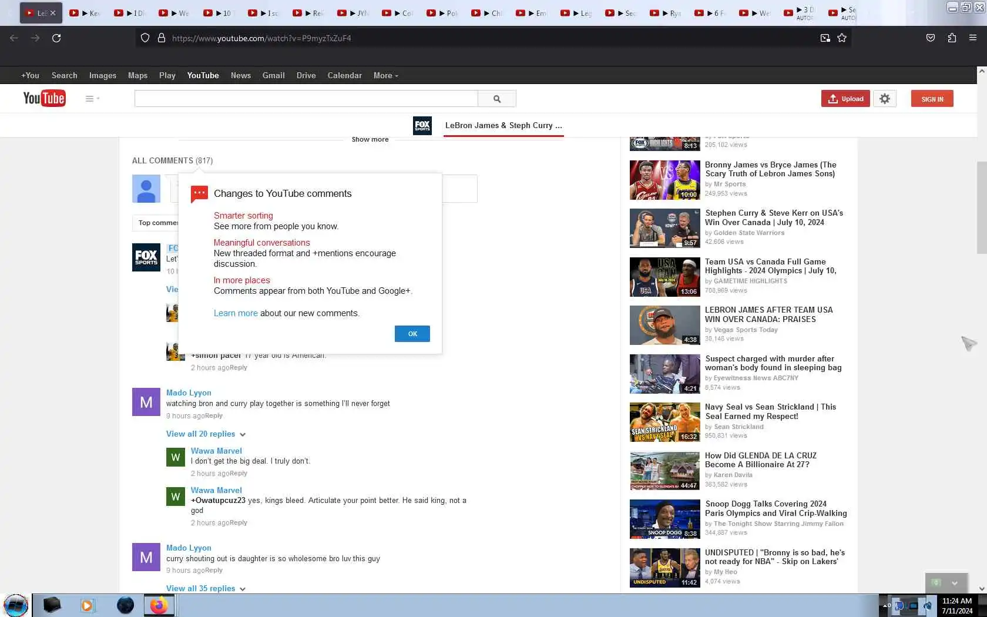Open the Extensions puzzle icon
Viewport: 987px width, 617px height.
coord(952,38)
